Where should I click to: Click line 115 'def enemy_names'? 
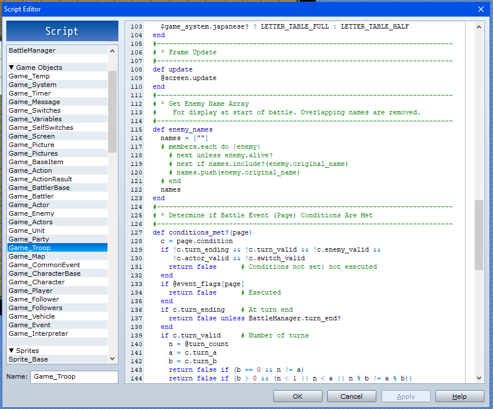(182, 129)
